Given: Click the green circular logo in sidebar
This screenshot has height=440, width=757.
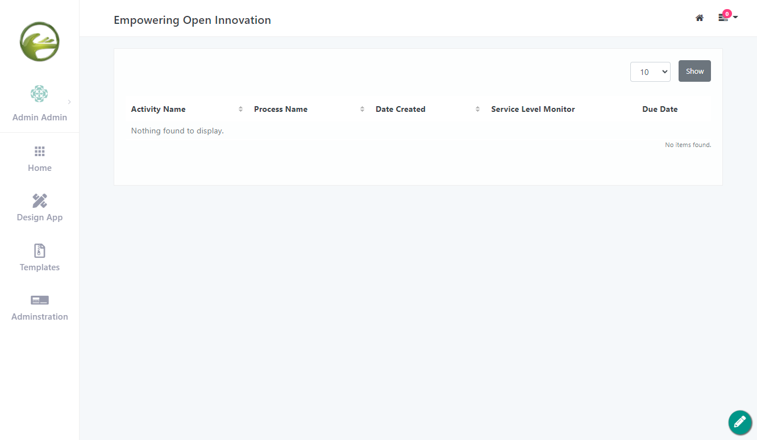Looking at the screenshot, I should click(40, 41).
